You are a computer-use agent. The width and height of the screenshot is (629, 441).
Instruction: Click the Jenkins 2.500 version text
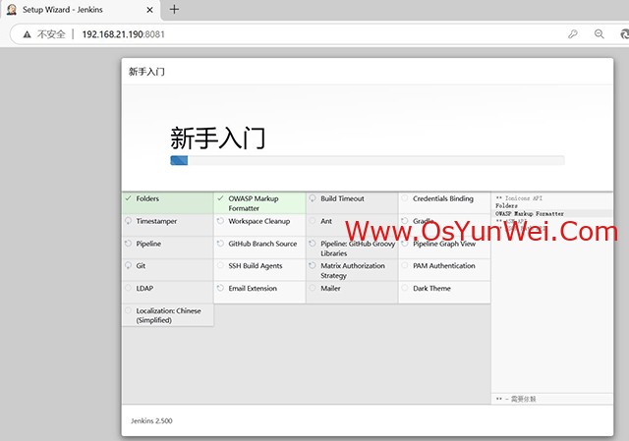tap(151, 421)
